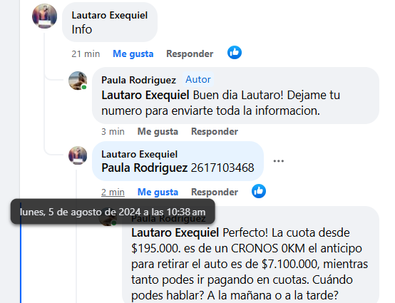Reply to the Info comment via Responder
The image size is (395, 303).
pyautogui.click(x=190, y=53)
